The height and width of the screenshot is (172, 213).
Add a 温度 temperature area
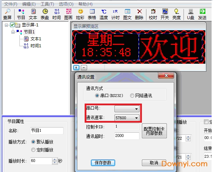[x=104, y=14]
